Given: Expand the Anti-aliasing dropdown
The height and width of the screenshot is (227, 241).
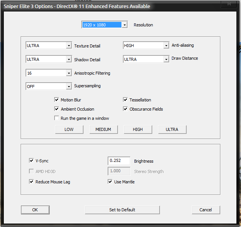Looking at the screenshot, I should [146, 46].
